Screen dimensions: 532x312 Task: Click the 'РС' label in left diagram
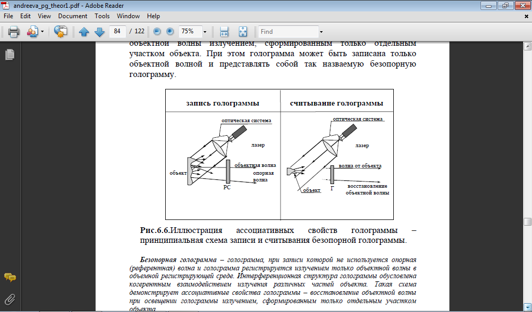227,187
